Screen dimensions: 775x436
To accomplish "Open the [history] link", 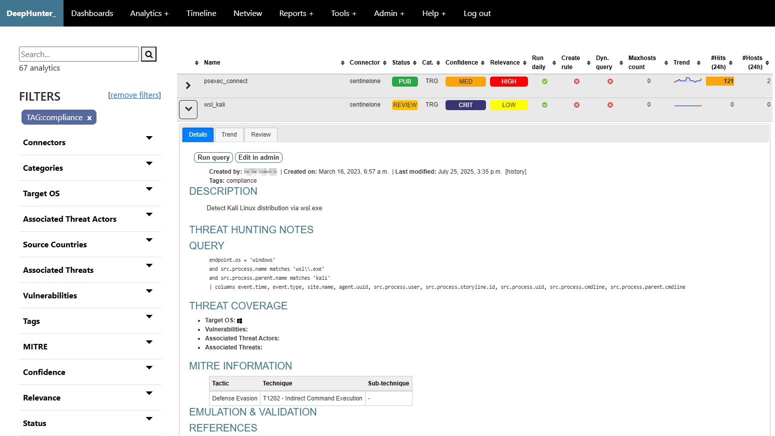I will [x=515, y=172].
